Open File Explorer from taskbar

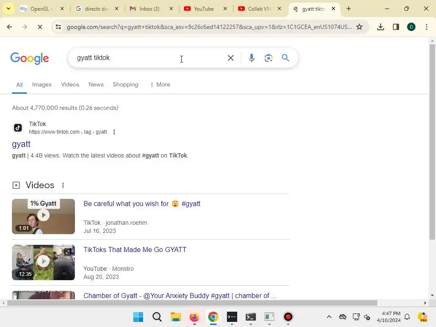176,317
